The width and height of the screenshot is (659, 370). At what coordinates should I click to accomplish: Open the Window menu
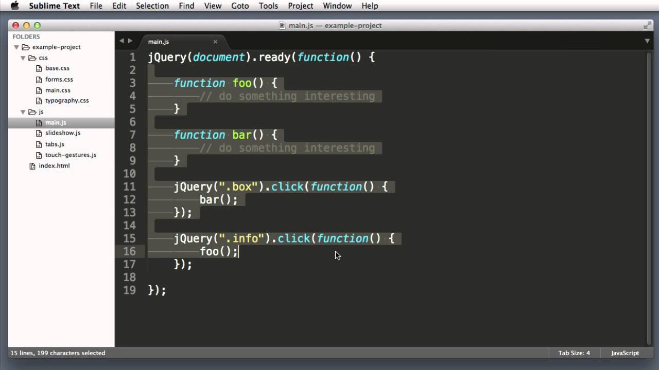pyautogui.click(x=337, y=6)
